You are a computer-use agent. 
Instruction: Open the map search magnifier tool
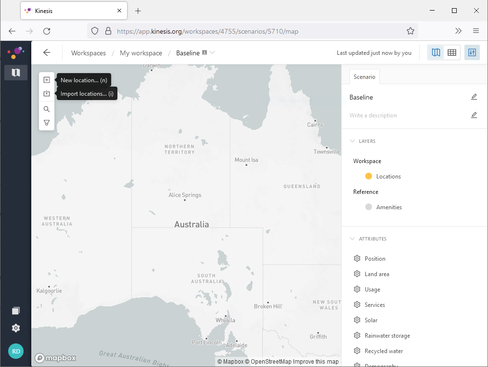point(47,109)
